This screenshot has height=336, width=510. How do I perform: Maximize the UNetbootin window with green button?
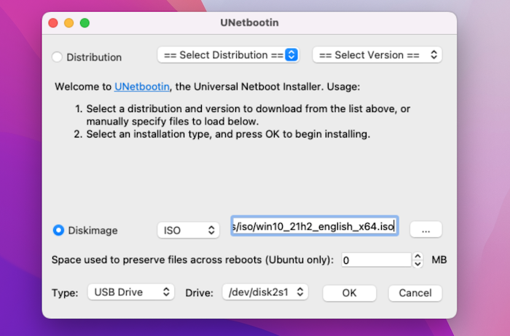[x=85, y=23]
